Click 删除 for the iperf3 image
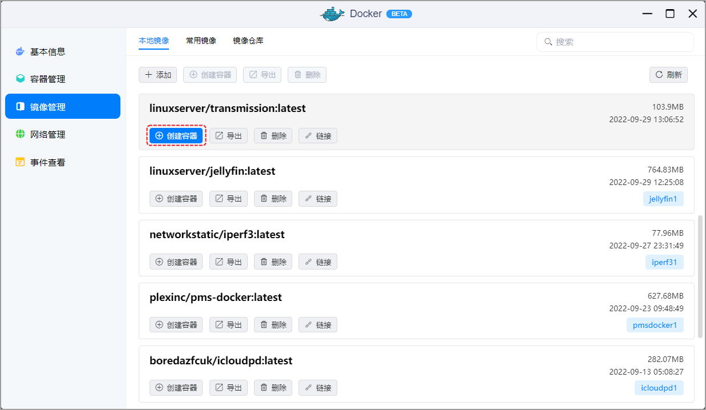The image size is (706, 410). pos(273,262)
